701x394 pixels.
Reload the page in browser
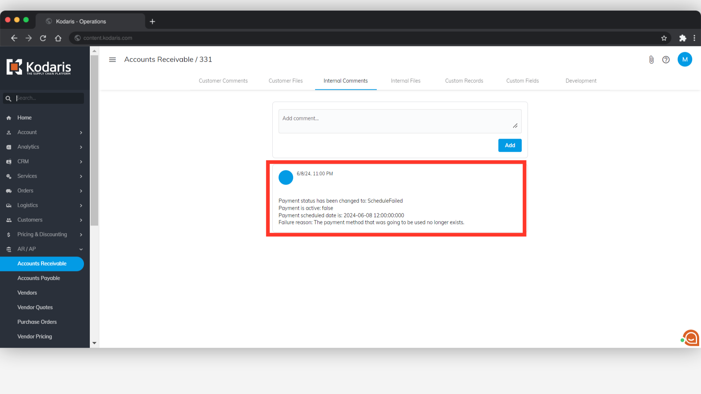point(43,38)
